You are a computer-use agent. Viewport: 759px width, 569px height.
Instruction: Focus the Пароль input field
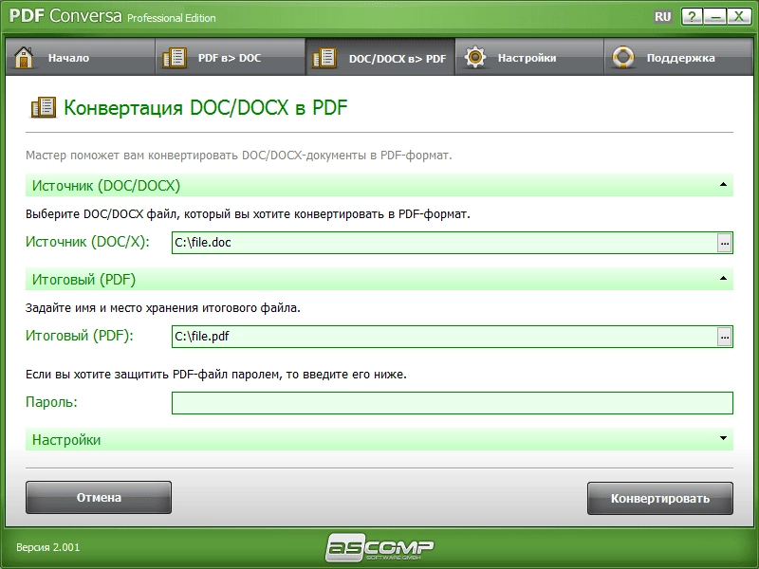coord(453,403)
